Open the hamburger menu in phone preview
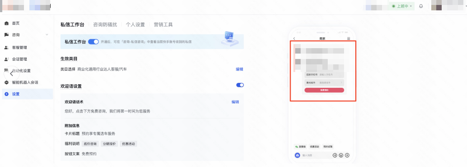The height and width of the screenshot is (167, 467). [349, 39]
